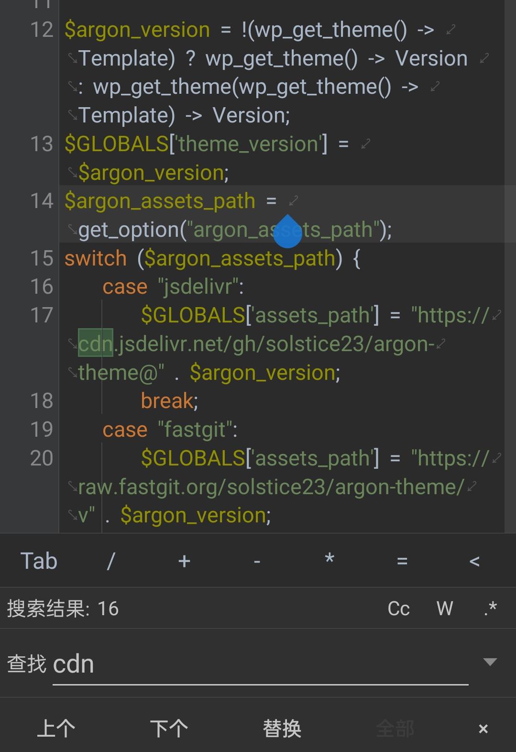516x752 pixels.
Task: Insert a Tab character from the symbol bar
Action: (39, 561)
